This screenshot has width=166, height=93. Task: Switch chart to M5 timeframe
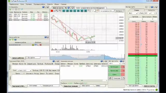click(78, 11)
